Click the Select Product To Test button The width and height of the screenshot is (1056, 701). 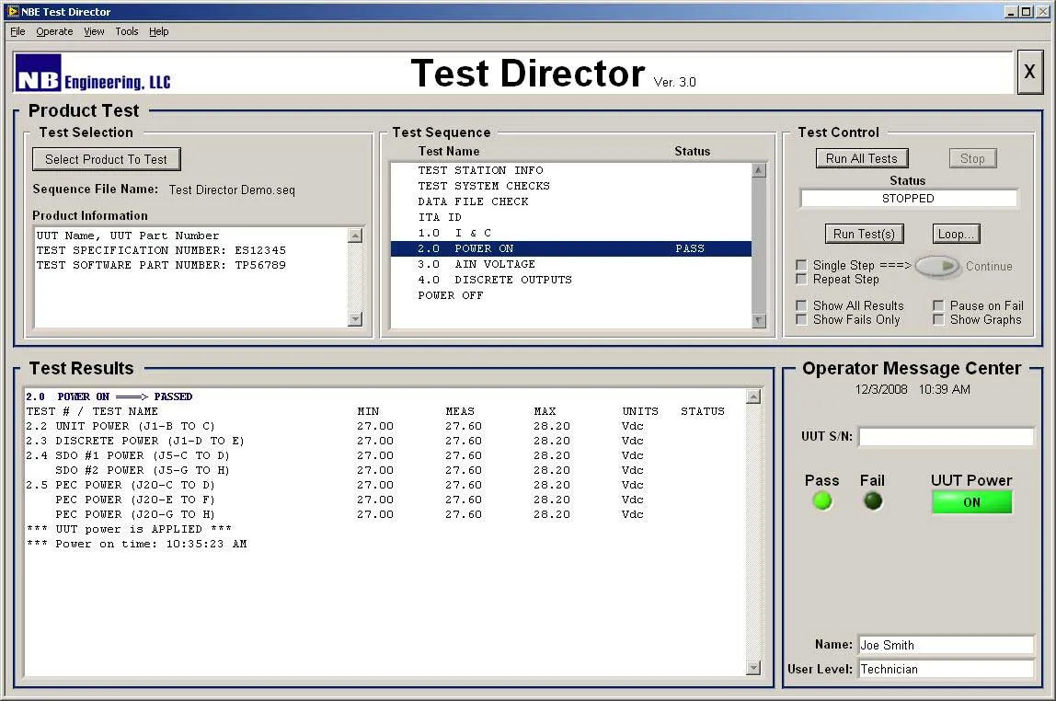tap(106, 159)
